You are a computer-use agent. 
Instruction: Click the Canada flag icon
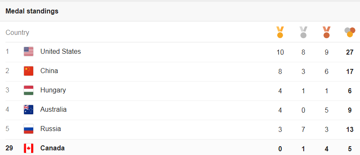[29, 148]
